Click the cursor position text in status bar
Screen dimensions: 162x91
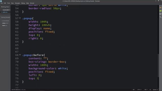pyautogui.click(x=16, y=90)
